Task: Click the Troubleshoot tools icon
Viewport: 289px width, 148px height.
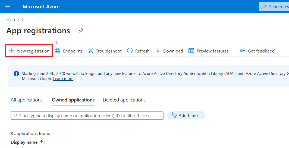Action: 91,51
